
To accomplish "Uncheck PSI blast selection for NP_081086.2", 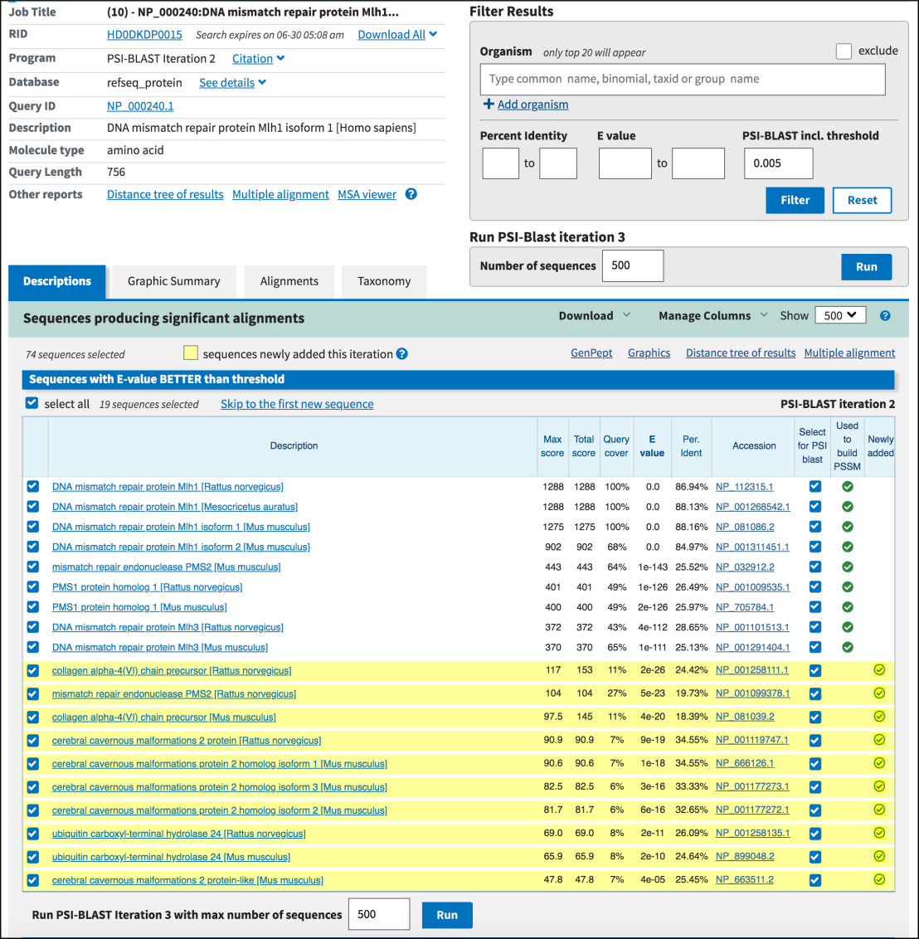I will coord(814,527).
